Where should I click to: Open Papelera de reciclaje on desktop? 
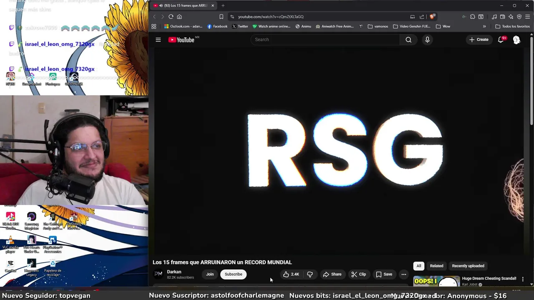tap(53, 267)
